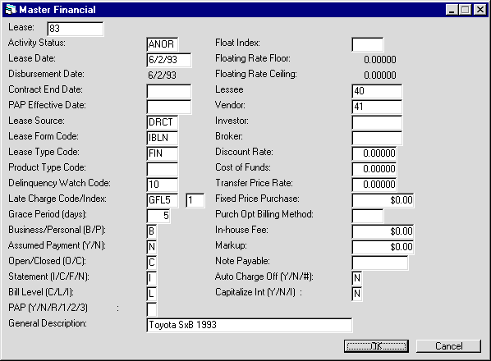Click the Discount Rate field
Viewport: 491px width, 361px height.
coord(374,153)
